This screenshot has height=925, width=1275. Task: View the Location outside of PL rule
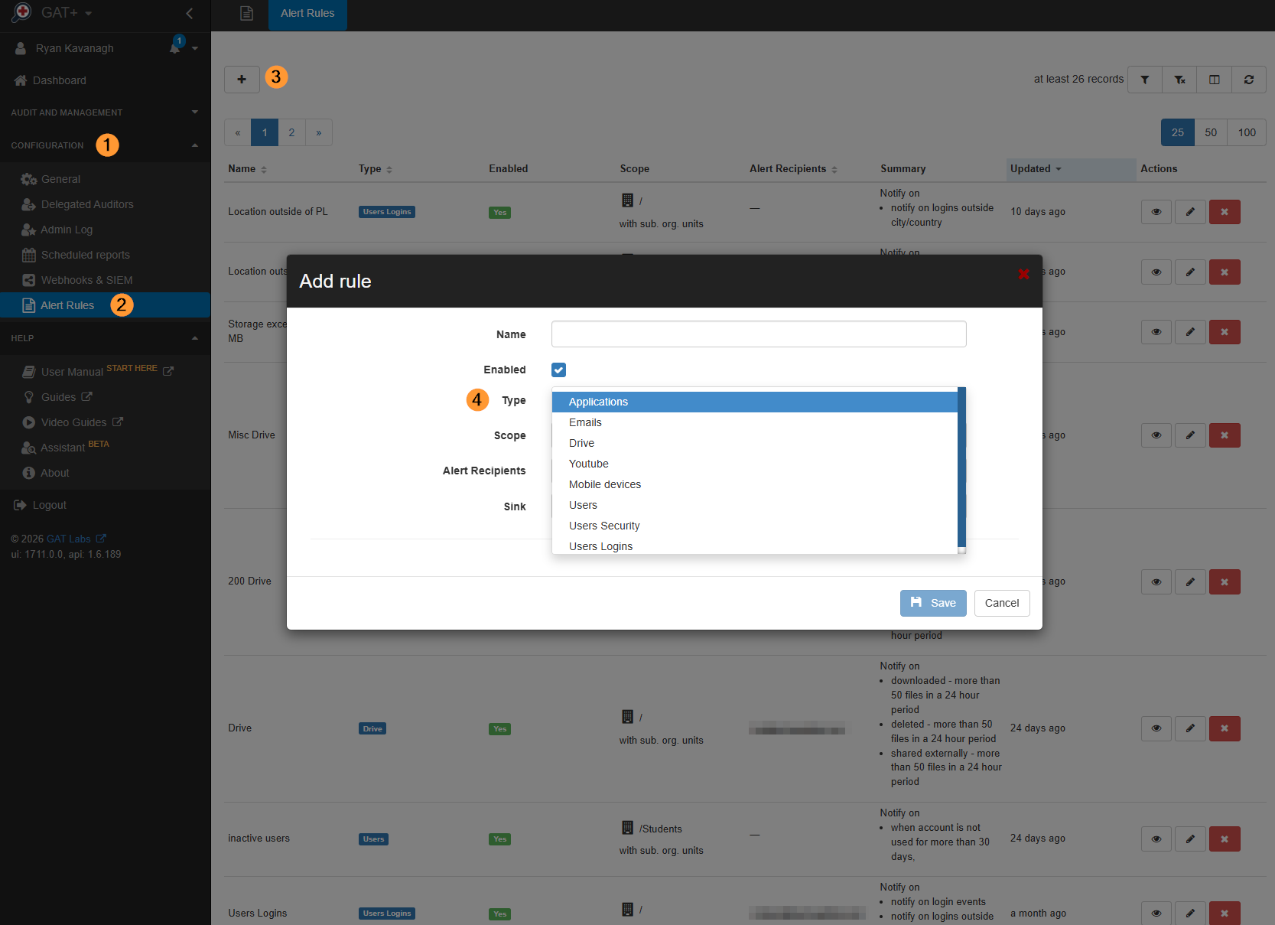tap(1156, 212)
